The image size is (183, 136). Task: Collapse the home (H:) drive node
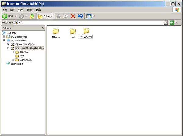pos(8,48)
